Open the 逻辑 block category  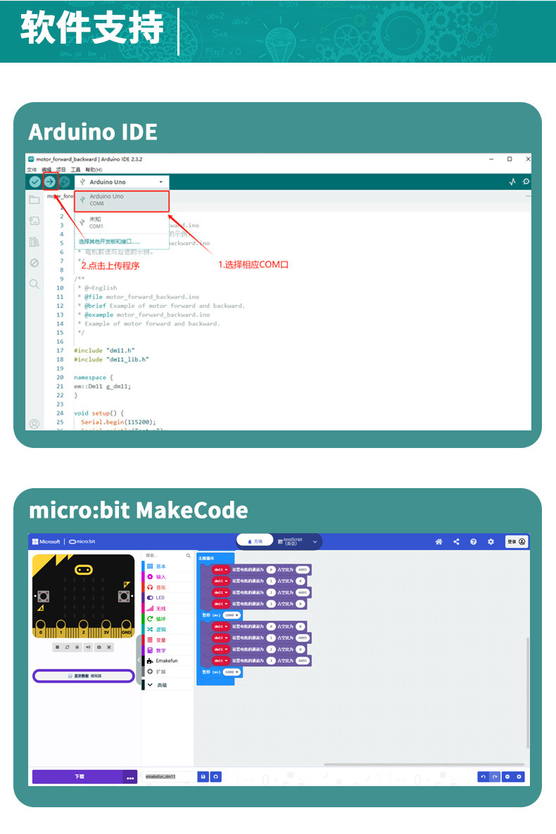pos(168,630)
